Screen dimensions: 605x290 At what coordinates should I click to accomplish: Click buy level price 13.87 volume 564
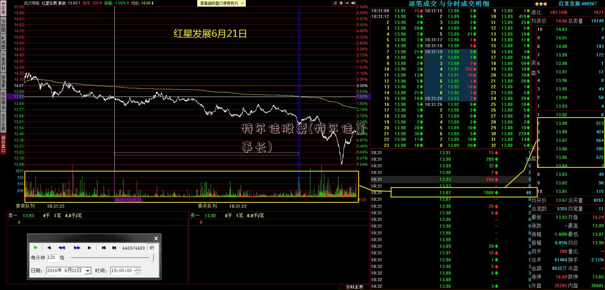click(x=570, y=140)
